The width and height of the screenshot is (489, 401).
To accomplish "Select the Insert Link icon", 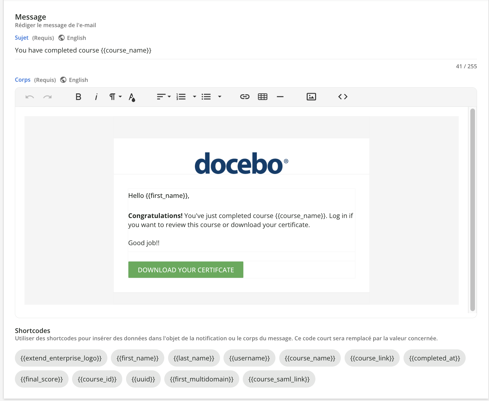I will pyautogui.click(x=244, y=97).
